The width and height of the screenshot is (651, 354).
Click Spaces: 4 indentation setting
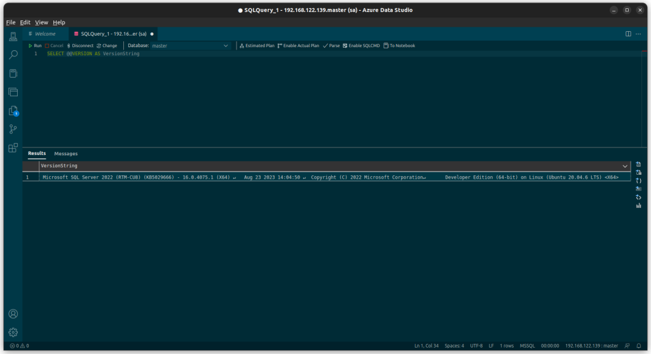pyautogui.click(x=454, y=346)
